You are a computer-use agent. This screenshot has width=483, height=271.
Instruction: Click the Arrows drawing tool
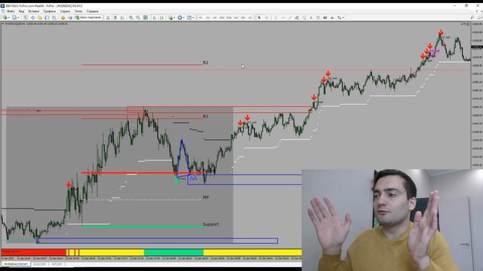(339, 18)
